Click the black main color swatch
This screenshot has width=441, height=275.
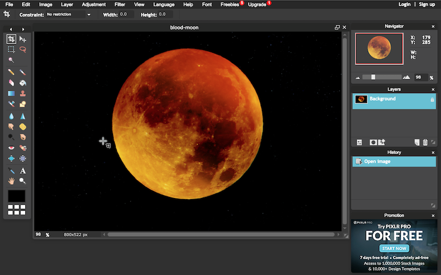(x=16, y=196)
